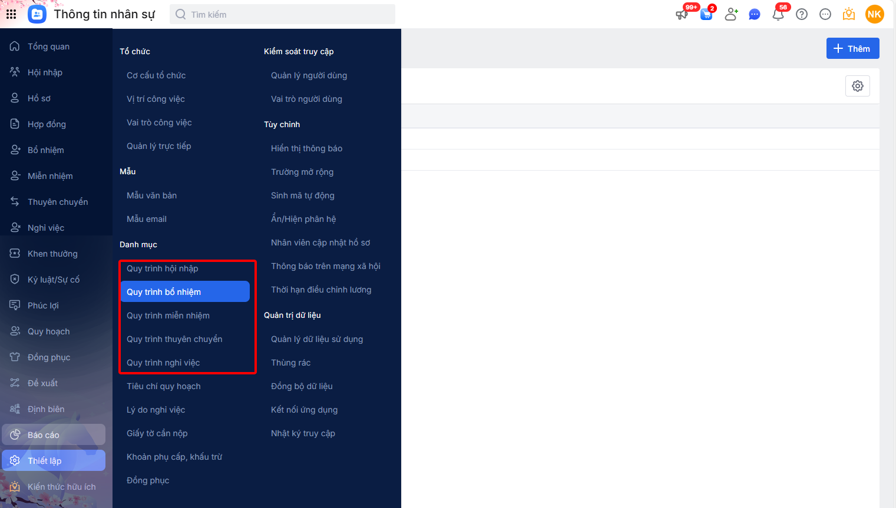This screenshot has height=508, width=896.
Task: Open Đồng phục in Danh mục list
Action: [148, 480]
